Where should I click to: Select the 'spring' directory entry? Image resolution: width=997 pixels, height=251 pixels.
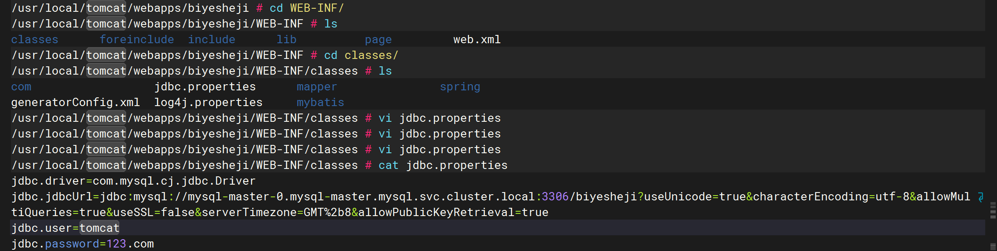coord(460,87)
